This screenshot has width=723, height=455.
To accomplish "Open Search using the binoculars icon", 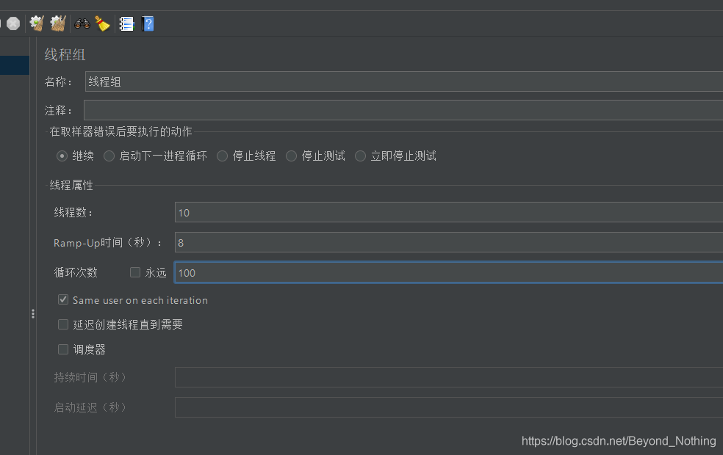I will (x=82, y=23).
